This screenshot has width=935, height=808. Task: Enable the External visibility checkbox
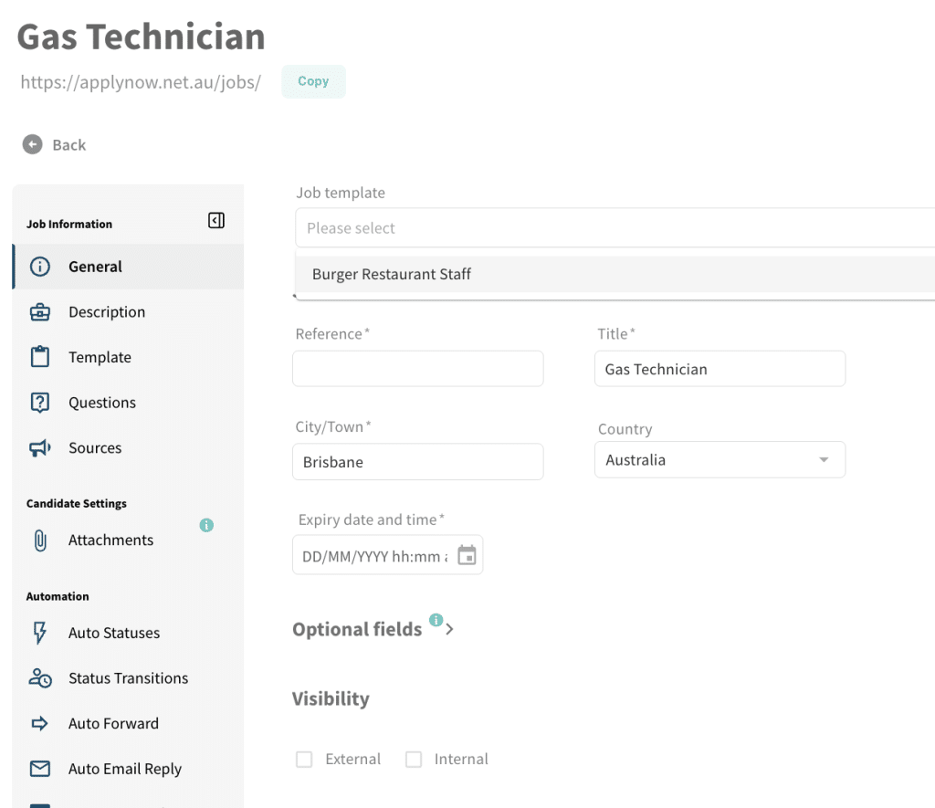pos(303,759)
